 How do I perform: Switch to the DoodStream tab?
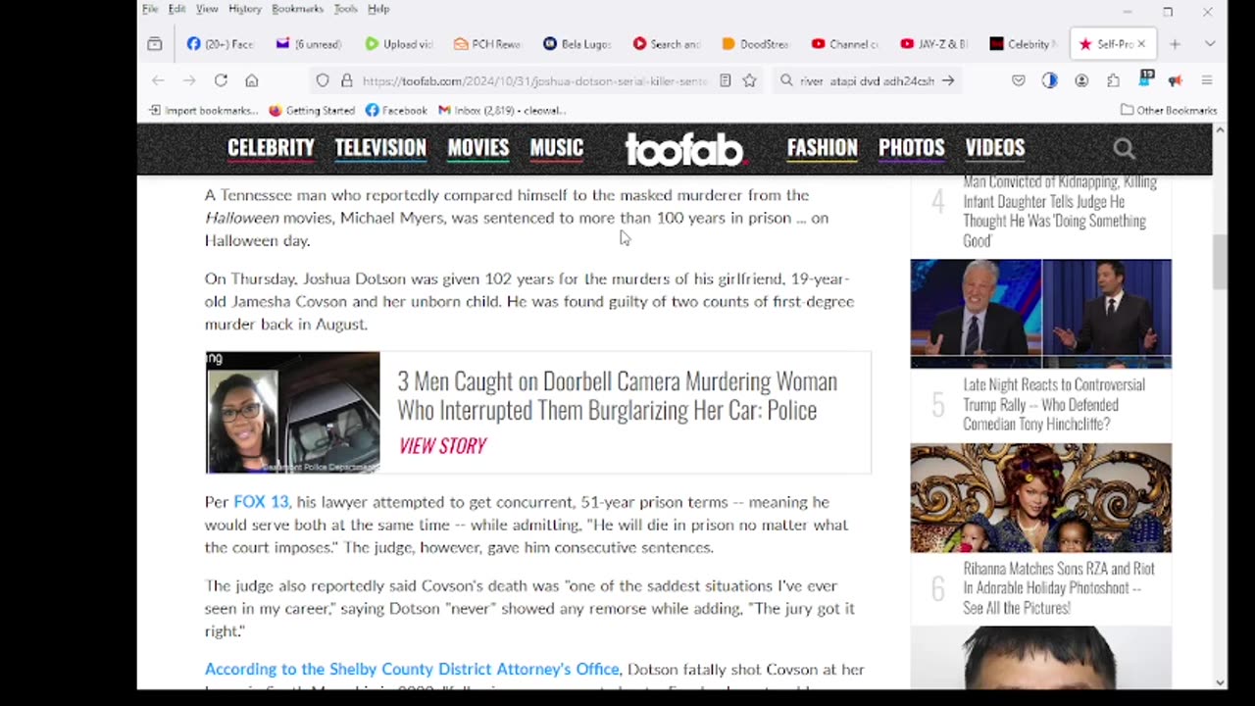(x=755, y=44)
